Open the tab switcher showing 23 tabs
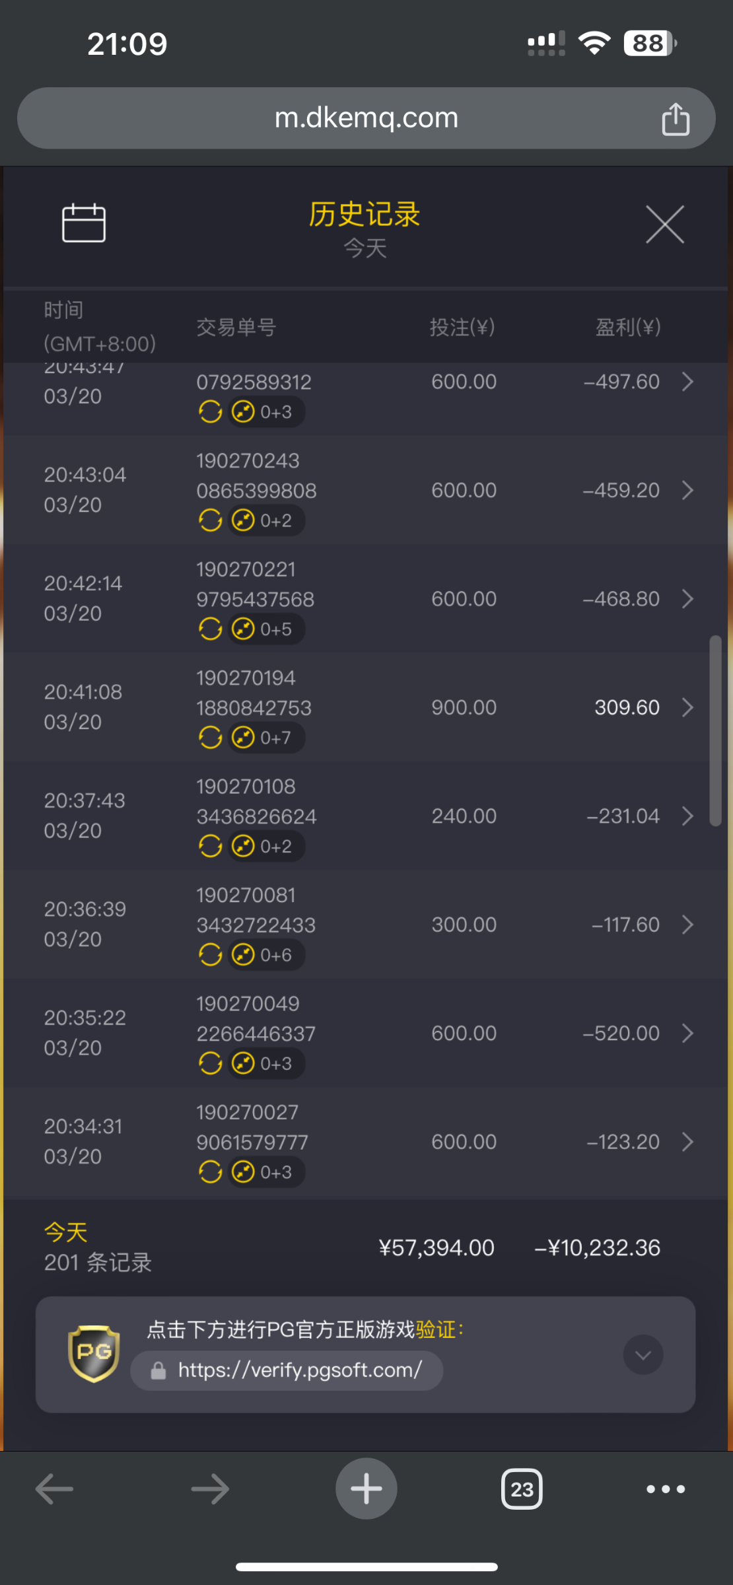This screenshot has width=733, height=1585. tap(522, 1489)
